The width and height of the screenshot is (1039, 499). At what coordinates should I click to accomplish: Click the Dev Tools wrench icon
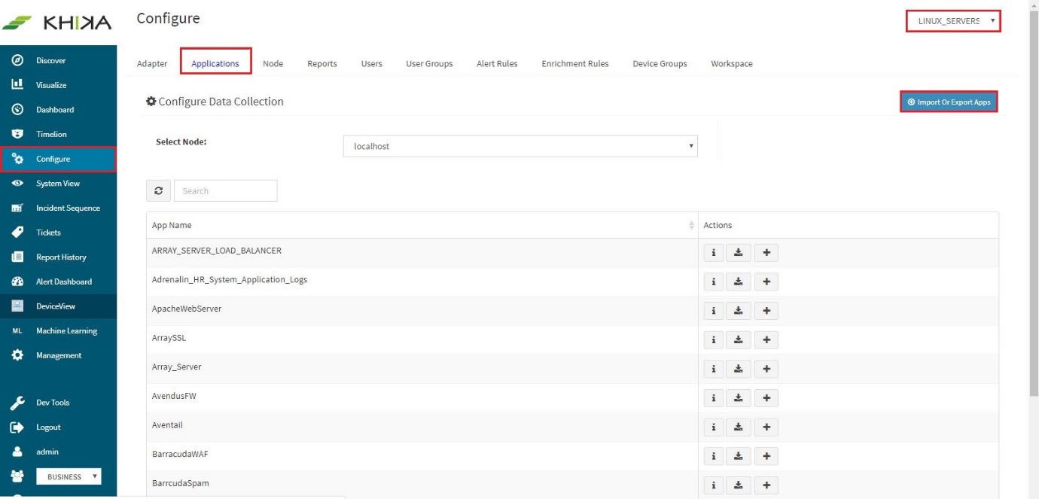[x=17, y=403]
